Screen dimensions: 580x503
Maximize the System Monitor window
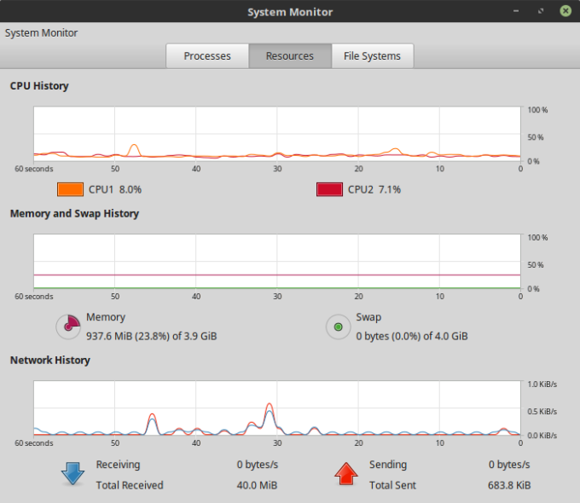click(x=541, y=12)
